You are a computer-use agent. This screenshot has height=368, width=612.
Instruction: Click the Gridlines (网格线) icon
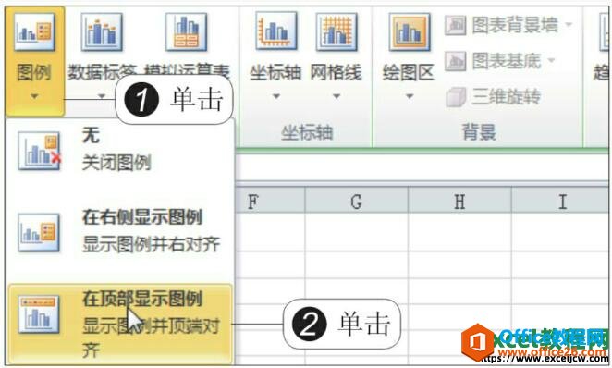[x=337, y=32]
